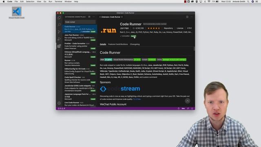Screen dimensions: 261x147
Task: Open the License link
Action: tap(180, 28)
